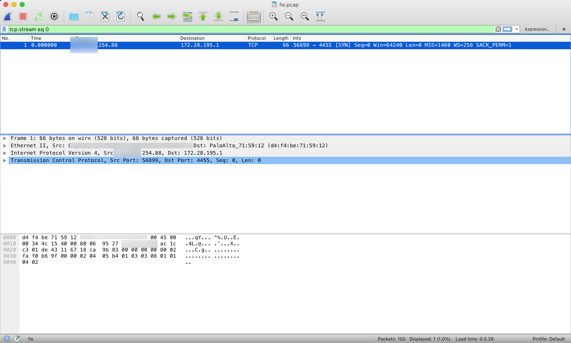
Task: Click in the tcp.stream display filter field
Action: pyautogui.click(x=246, y=29)
